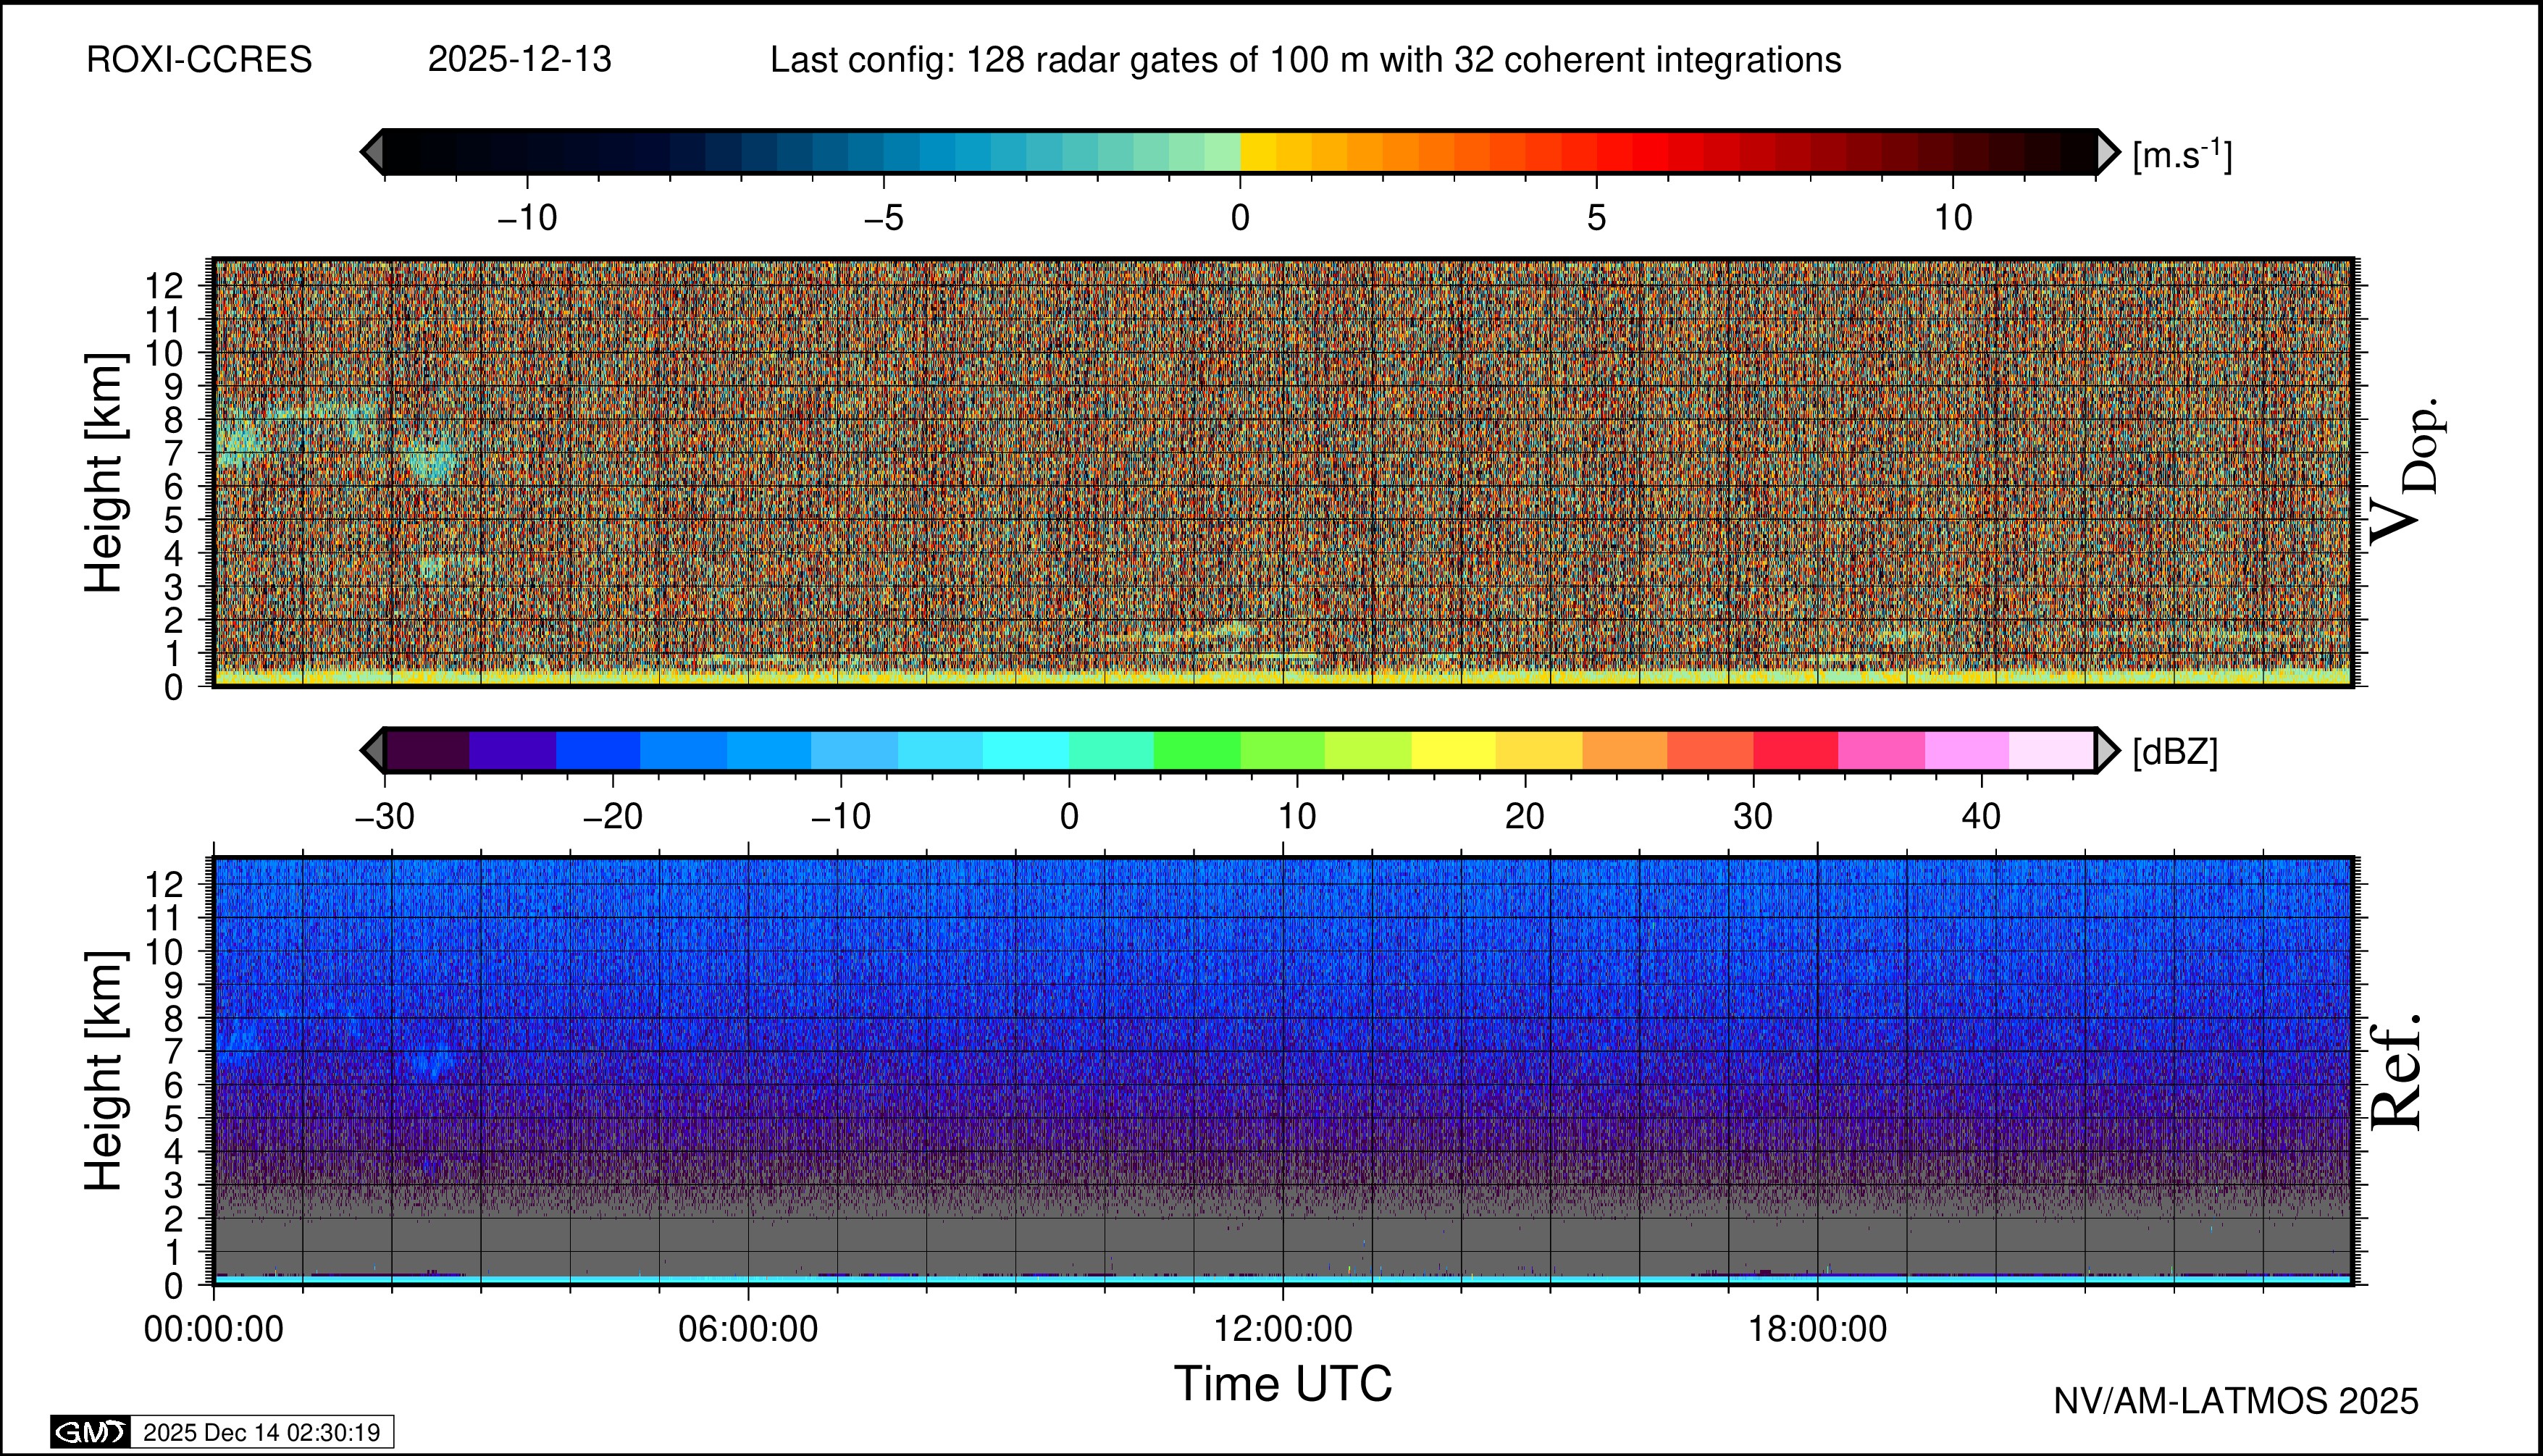Pick the yellow swatch in dBZ colorbar

(1454, 750)
